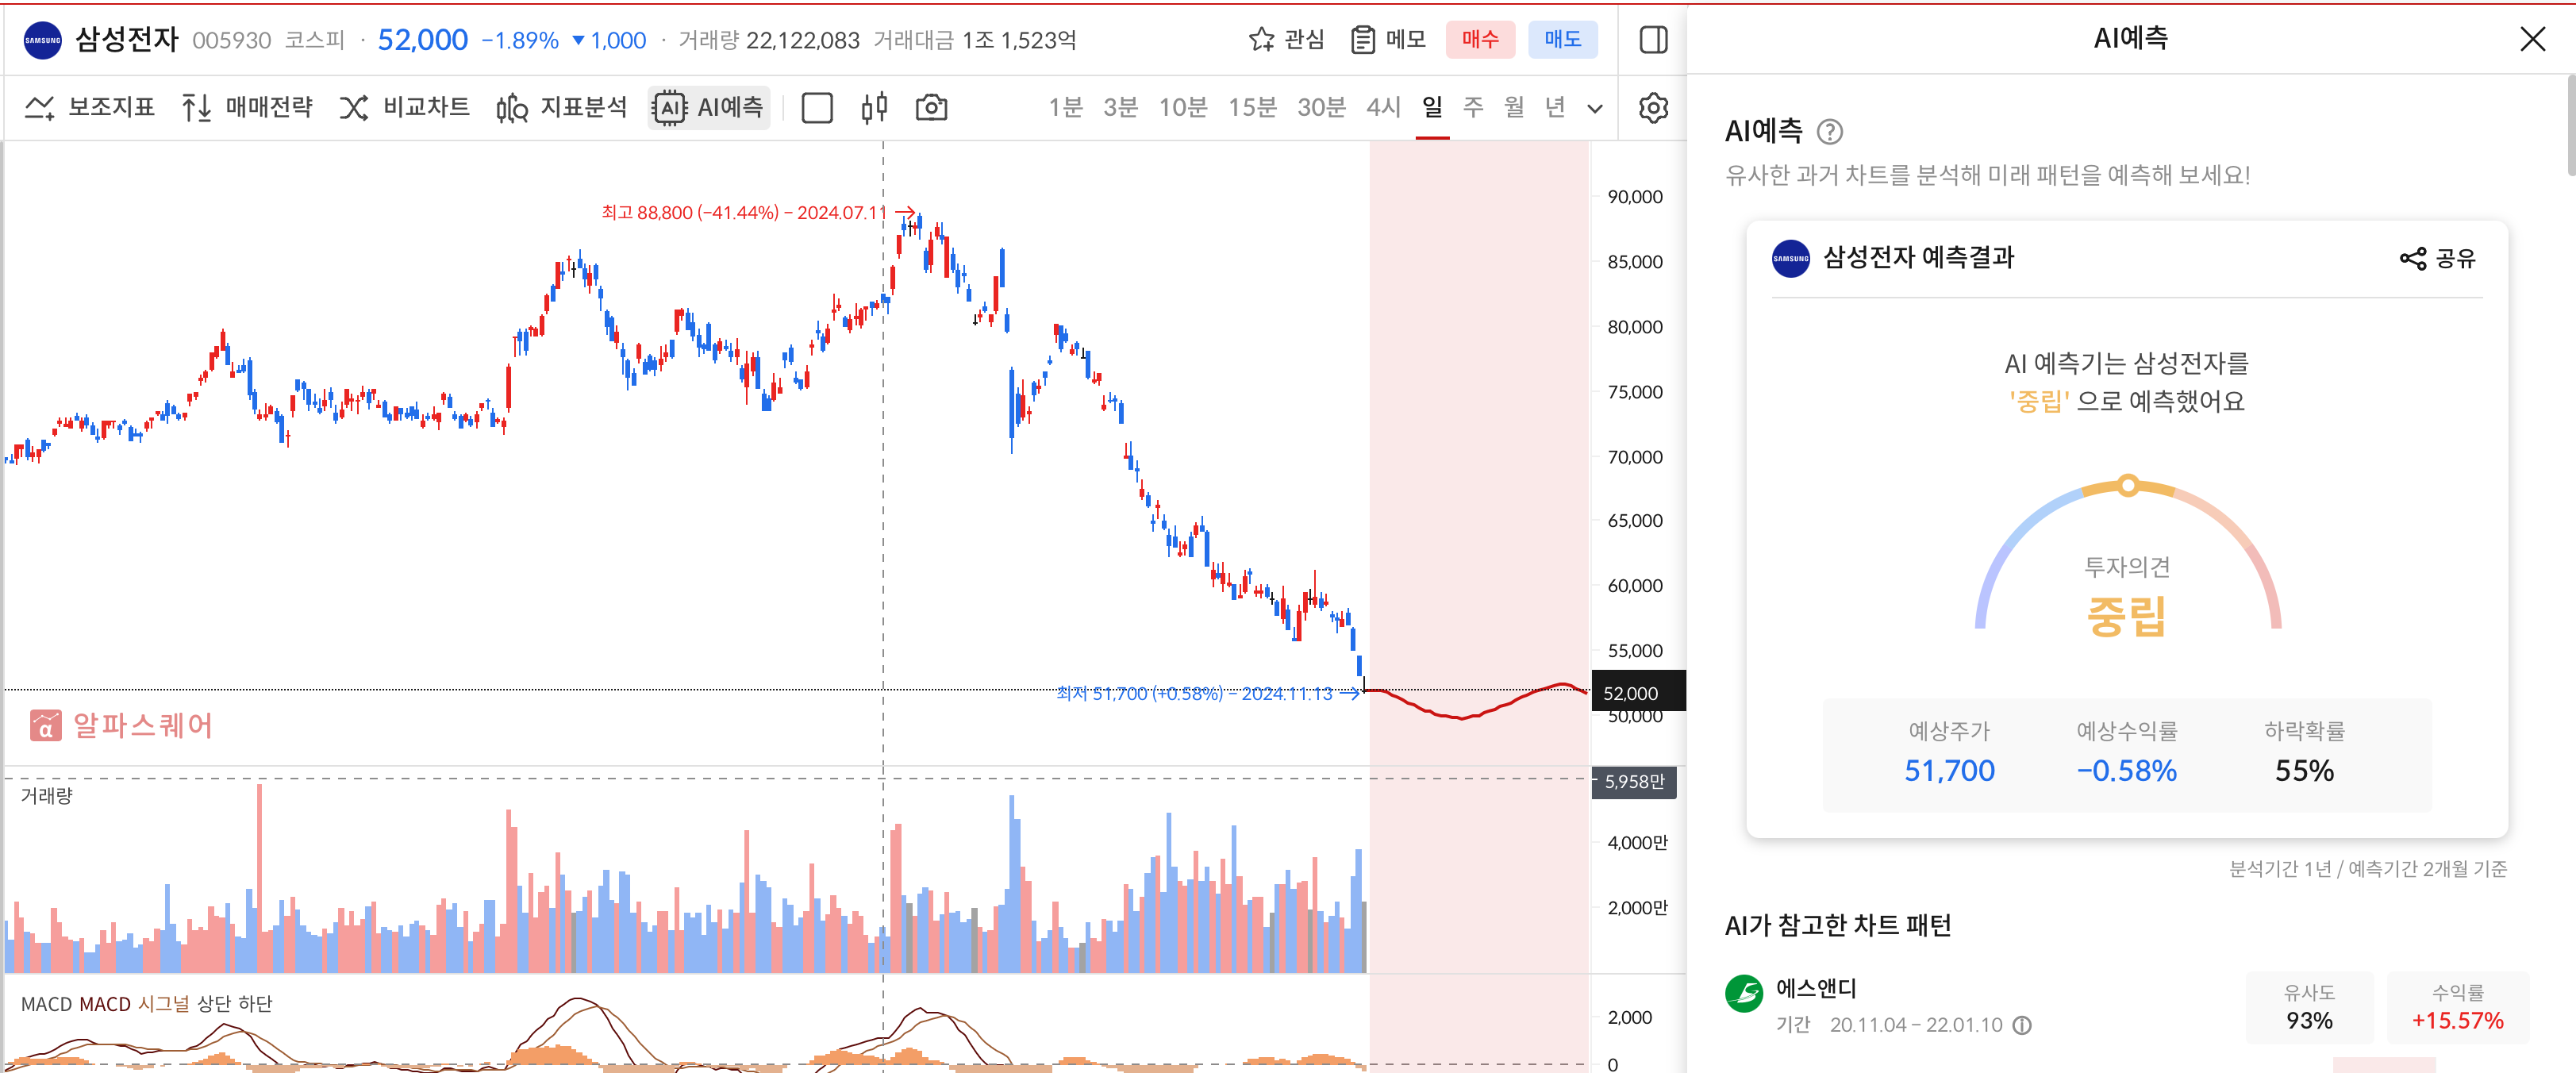The image size is (2576, 1073).
Task: Switch the chart to 1분 interval
Action: 1065,107
